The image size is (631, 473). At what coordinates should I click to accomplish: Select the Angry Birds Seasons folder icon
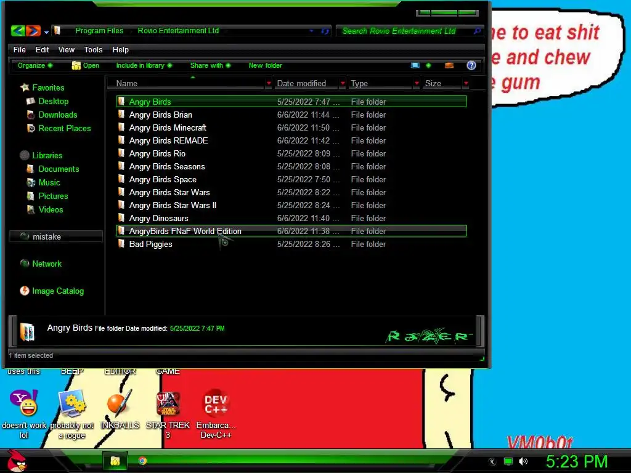pyautogui.click(x=121, y=166)
